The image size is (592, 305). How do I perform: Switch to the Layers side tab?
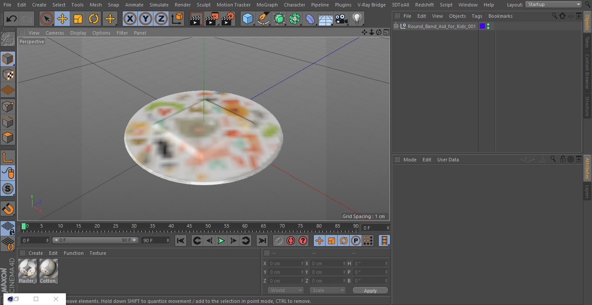[x=587, y=191]
